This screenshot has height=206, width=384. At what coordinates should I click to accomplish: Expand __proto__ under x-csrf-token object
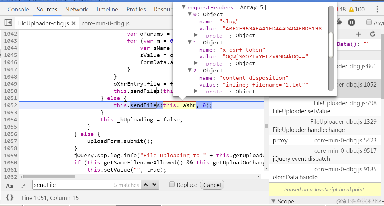point(196,63)
